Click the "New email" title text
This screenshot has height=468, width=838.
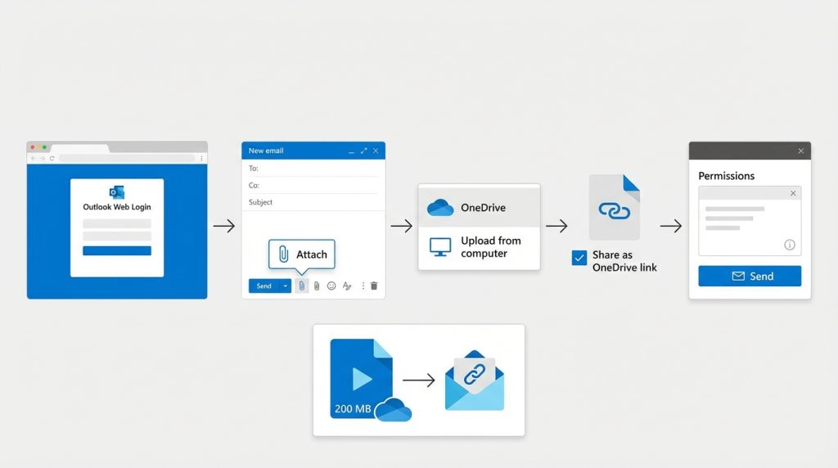[x=266, y=151]
